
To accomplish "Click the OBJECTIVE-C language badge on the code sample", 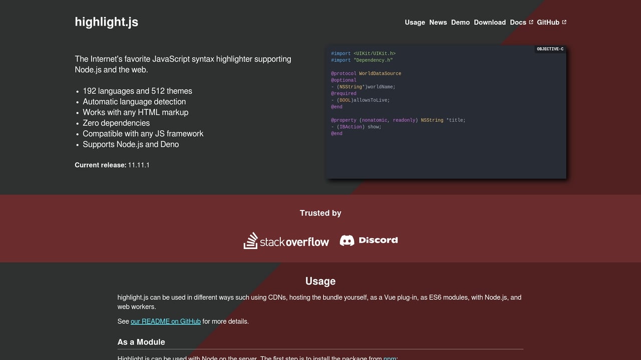I will 550,49.
